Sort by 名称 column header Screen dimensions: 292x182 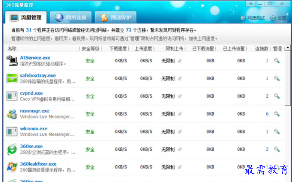coord(12,49)
